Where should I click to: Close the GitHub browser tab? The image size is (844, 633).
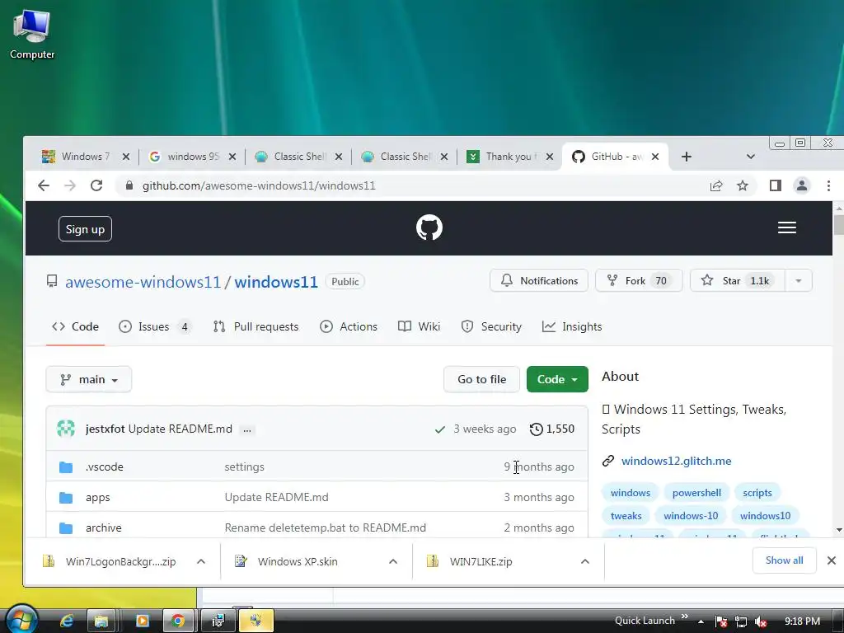pos(655,157)
